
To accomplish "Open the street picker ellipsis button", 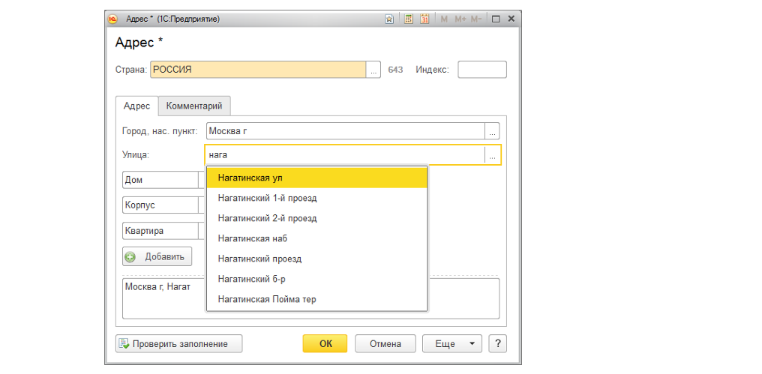I will point(492,156).
